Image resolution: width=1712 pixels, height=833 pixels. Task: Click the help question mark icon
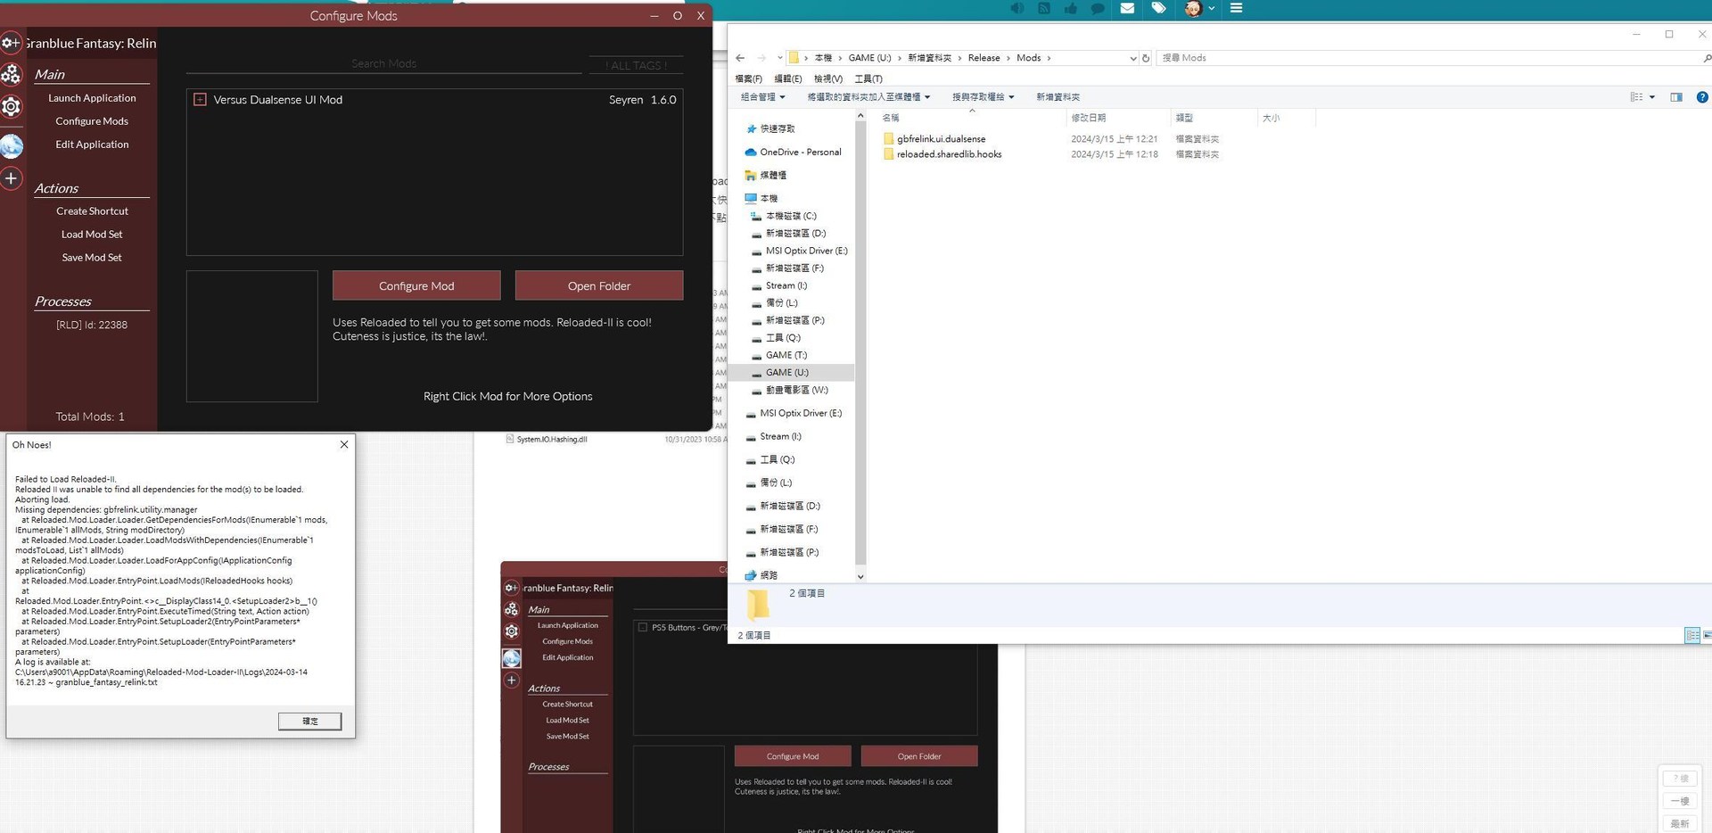1701,97
